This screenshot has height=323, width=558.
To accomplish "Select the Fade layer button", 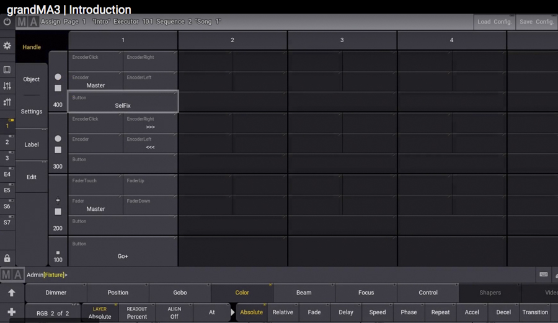I will [x=314, y=312].
